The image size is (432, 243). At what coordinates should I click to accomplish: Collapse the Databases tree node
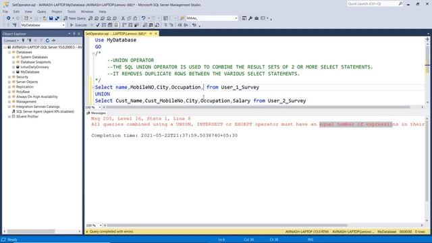[x=9, y=52]
